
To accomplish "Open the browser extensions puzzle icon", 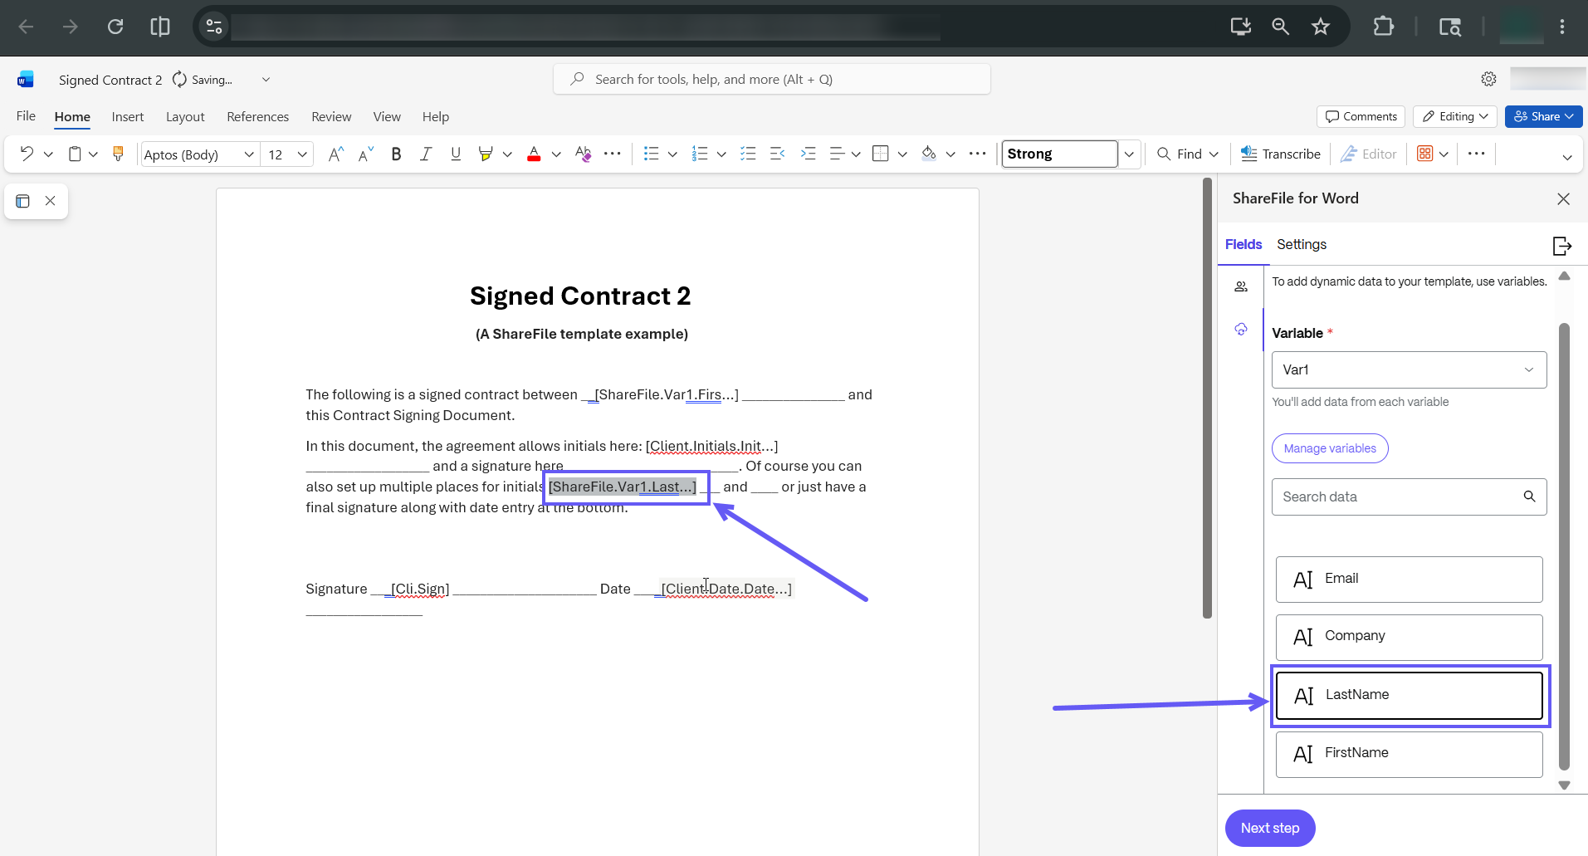I will [x=1384, y=27].
